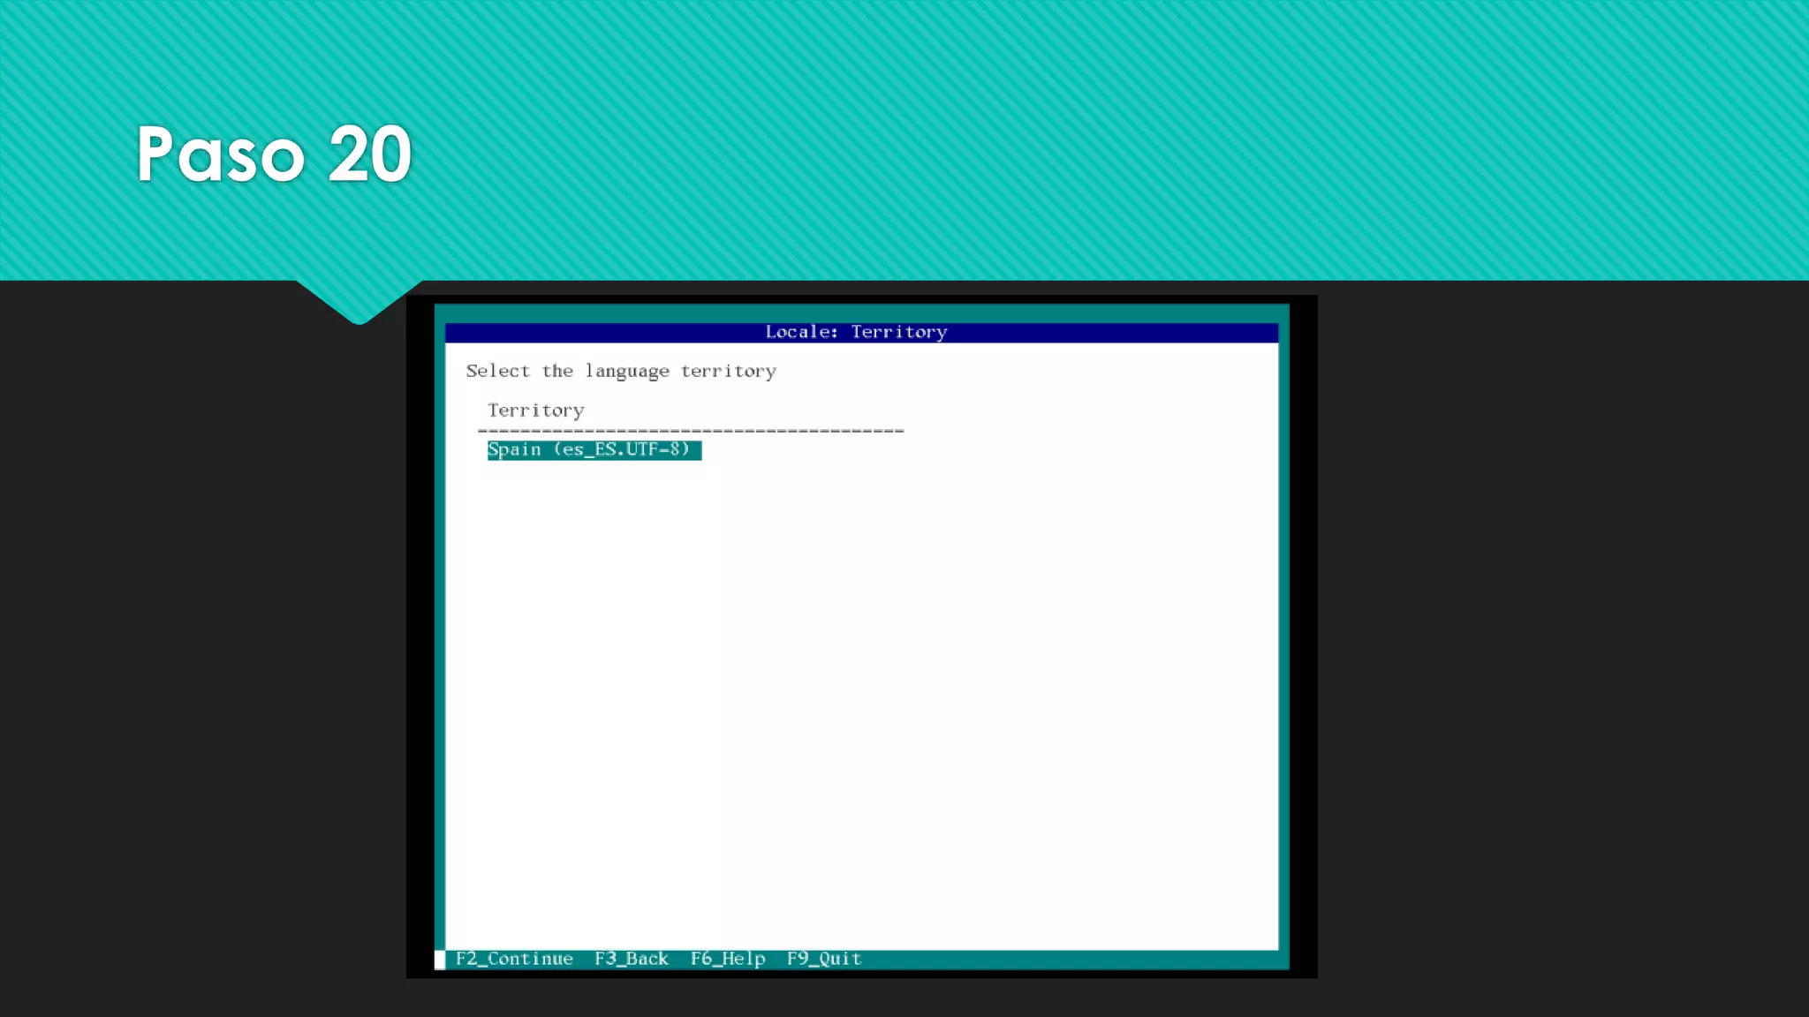Go back with F3_Back
This screenshot has width=1809, height=1017.
click(x=631, y=959)
